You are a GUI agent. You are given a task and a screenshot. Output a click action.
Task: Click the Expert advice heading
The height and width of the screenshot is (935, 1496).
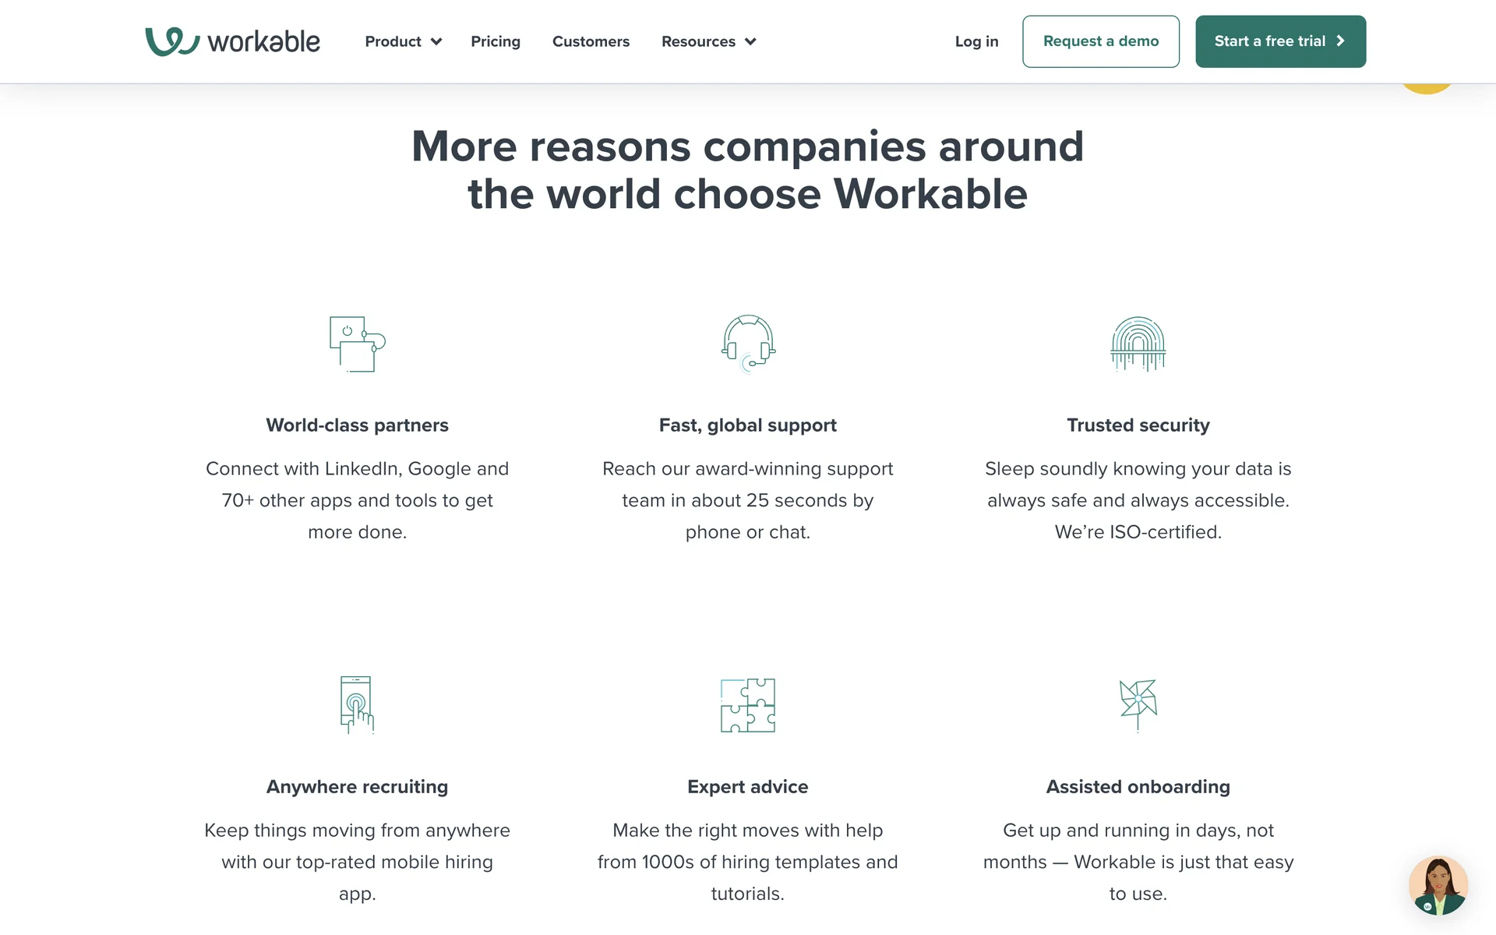[x=748, y=787]
